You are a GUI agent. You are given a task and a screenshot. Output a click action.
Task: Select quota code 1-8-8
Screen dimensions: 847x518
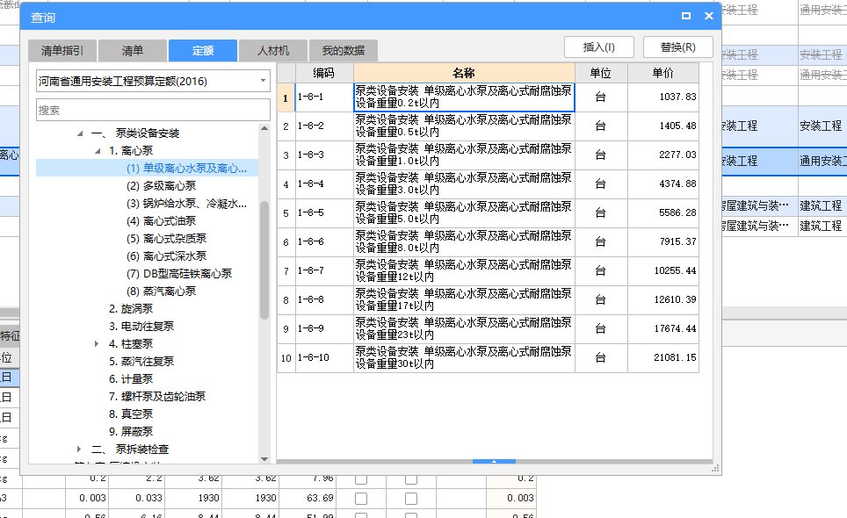click(324, 300)
